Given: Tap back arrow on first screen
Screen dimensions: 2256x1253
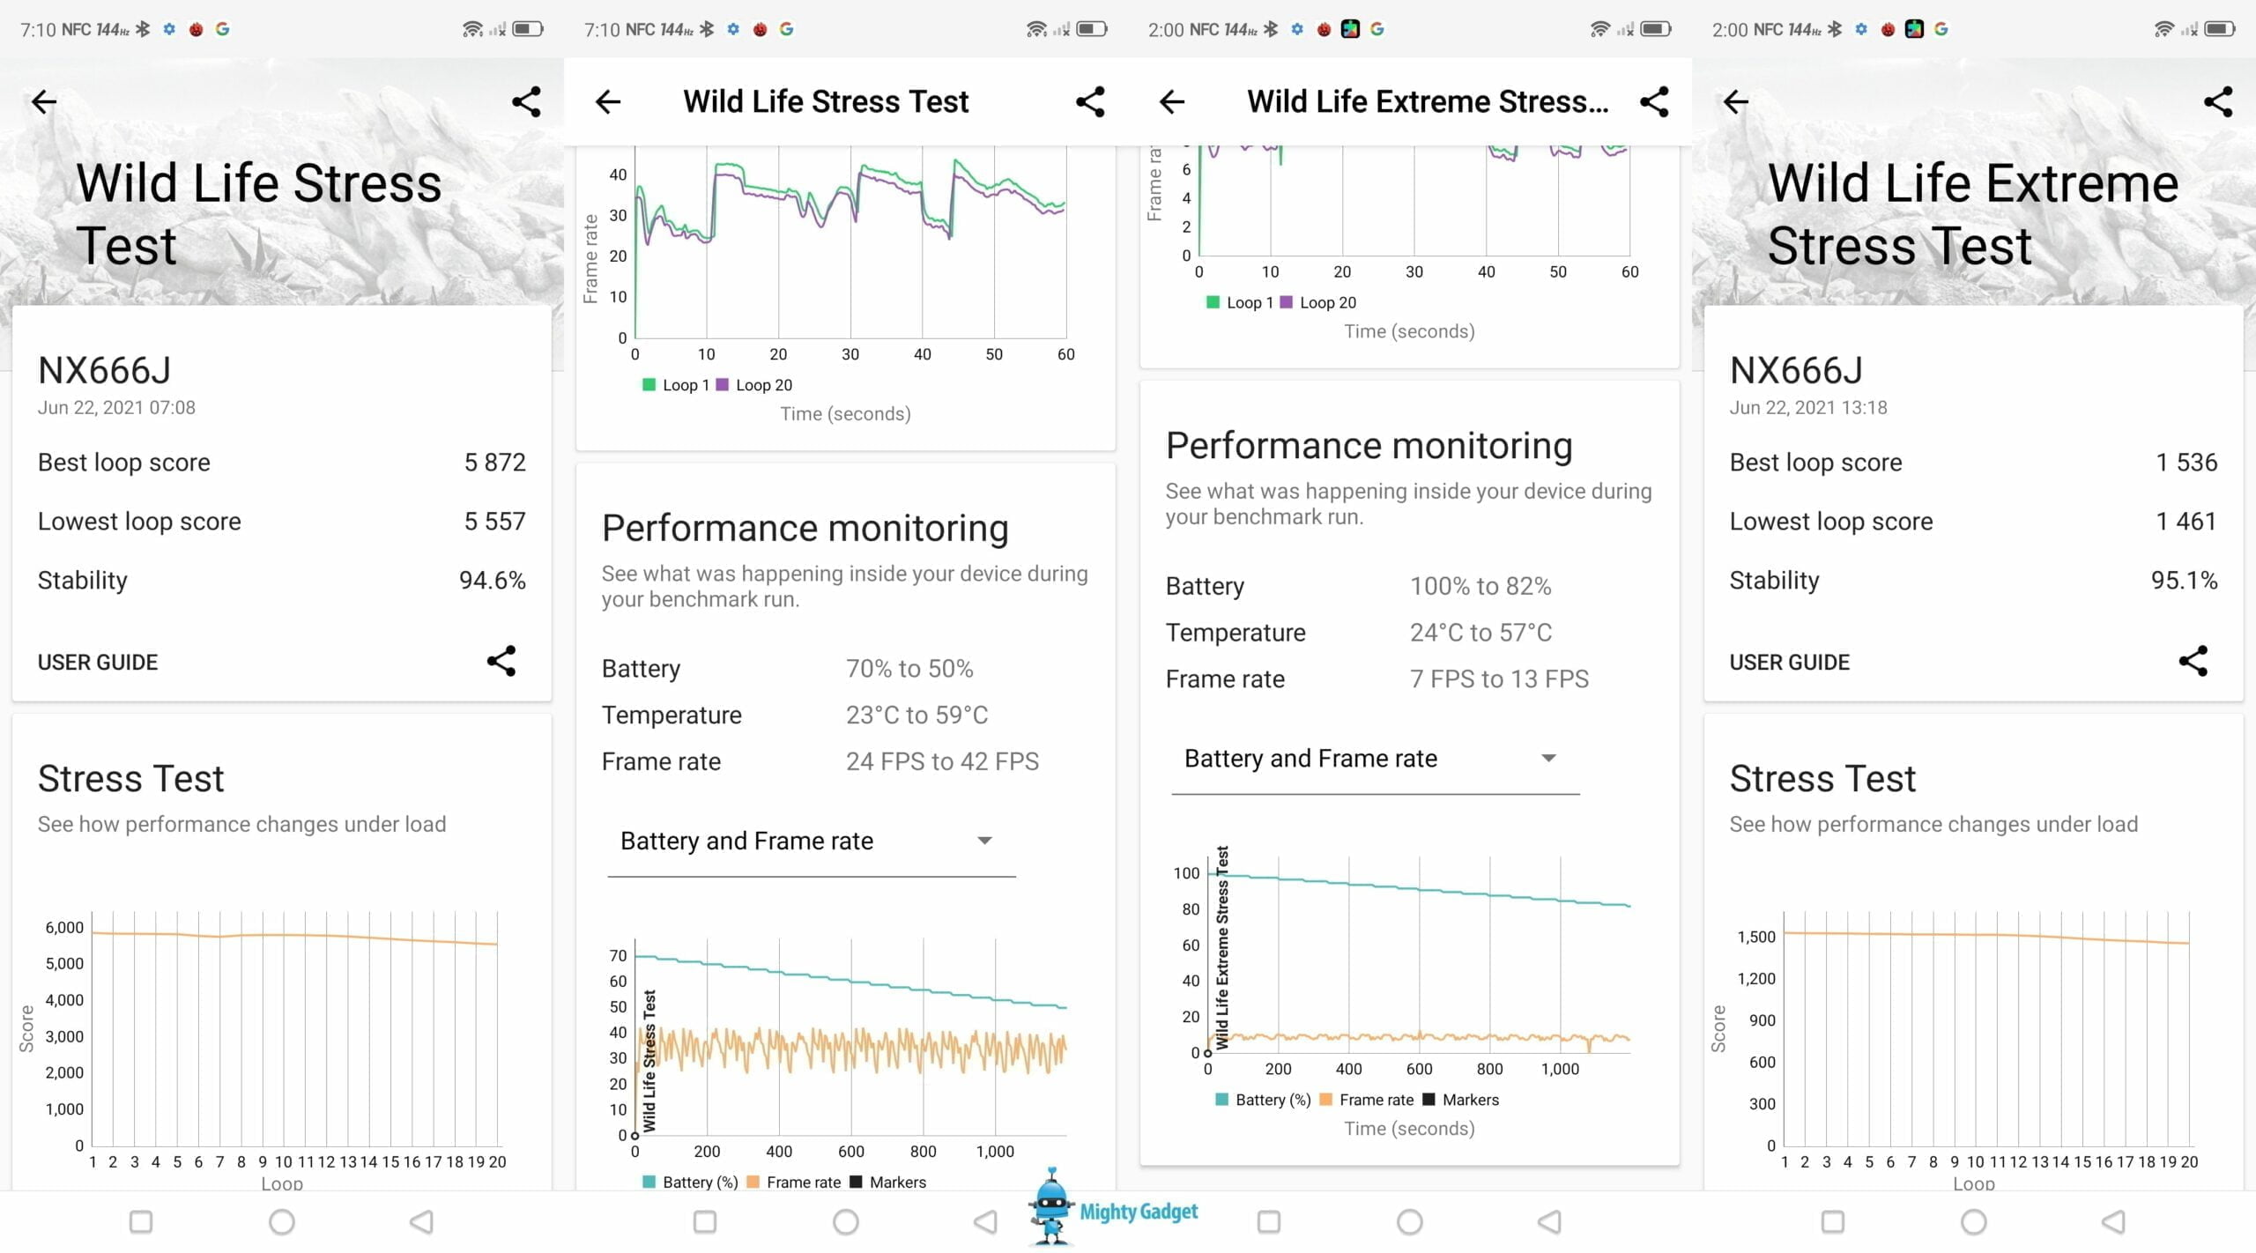Looking at the screenshot, I should tap(44, 102).
